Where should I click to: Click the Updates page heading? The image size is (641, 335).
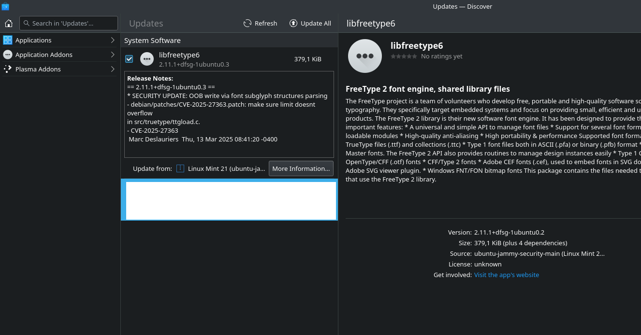[146, 23]
